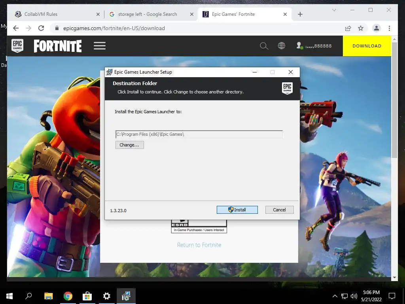Viewport: 405px width, 304px height.
Task: Click the address bar URL
Action: 114,28
